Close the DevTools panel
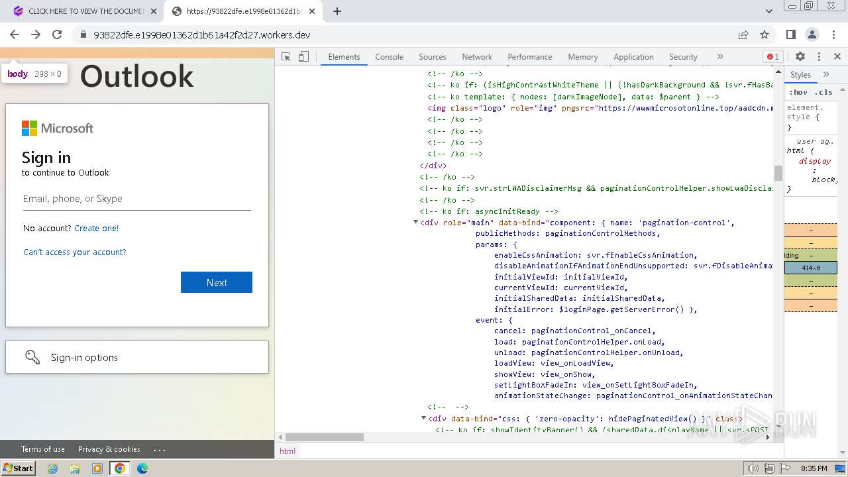 coord(837,57)
